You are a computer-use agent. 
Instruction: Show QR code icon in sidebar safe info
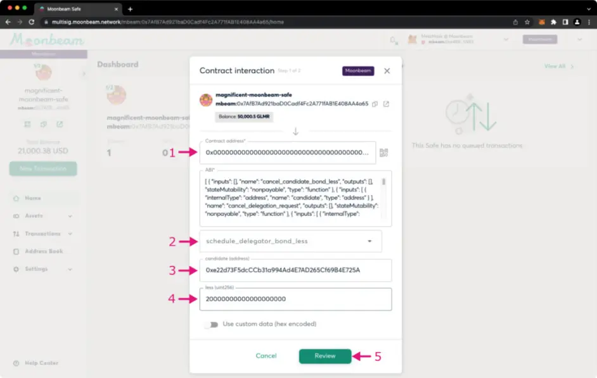pos(27,124)
